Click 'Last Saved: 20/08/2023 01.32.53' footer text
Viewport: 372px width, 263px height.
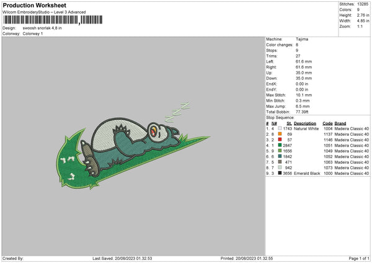(x=122, y=259)
